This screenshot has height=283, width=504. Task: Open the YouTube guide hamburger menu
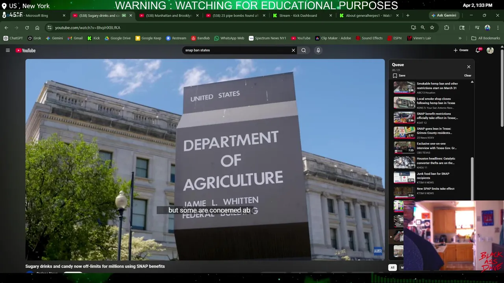(x=7, y=50)
